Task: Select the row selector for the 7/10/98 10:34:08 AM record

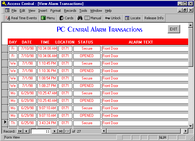Action: pos(5,48)
